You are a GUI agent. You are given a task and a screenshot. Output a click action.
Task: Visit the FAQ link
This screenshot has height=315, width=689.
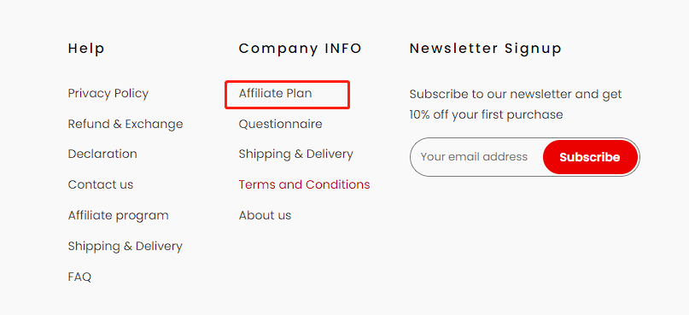[x=79, y=277]
